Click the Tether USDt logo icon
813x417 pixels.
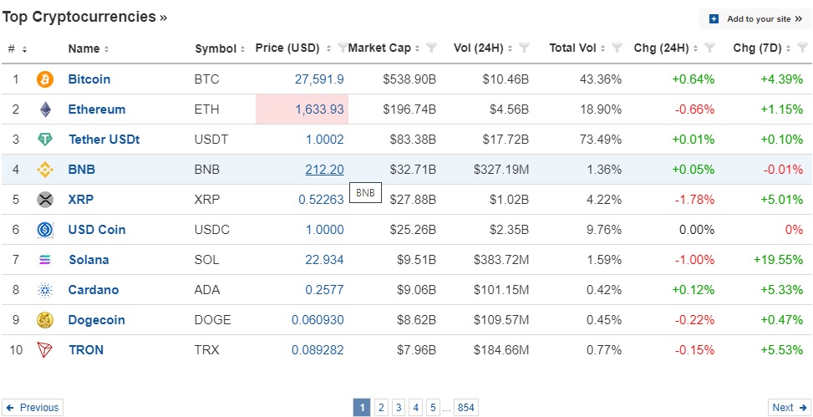point(45,140)
